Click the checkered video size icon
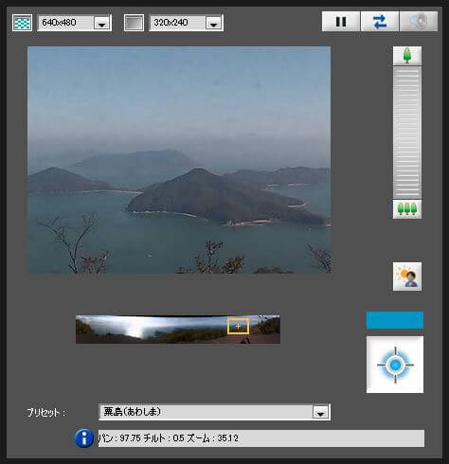This screenshot has width=449, height=464. point(22,23)
